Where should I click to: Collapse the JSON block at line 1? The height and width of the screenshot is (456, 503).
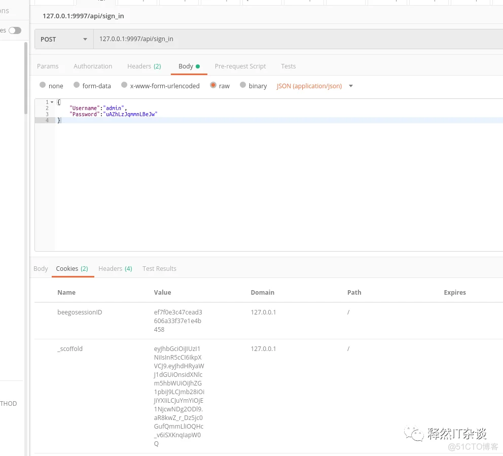tap(52, 102)
